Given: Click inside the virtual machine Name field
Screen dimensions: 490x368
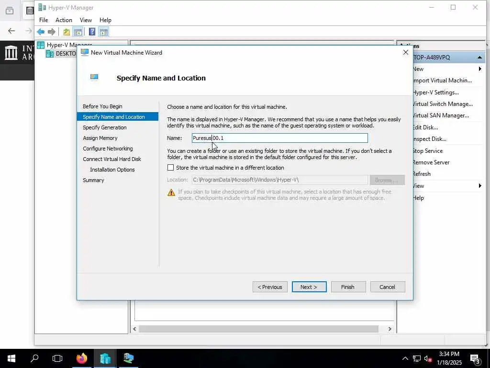Looking at the screenshot, I should click(x=279, y=138).
